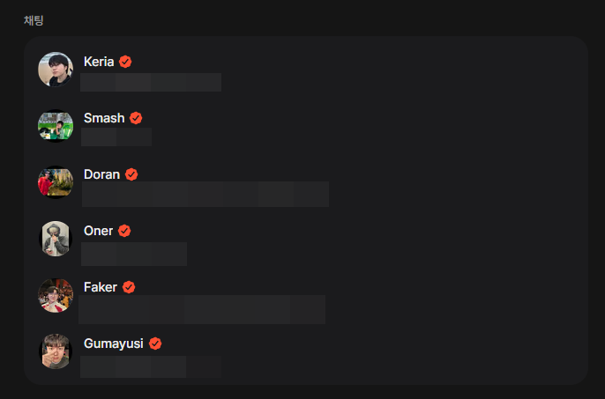Click the verified badge beside Gumayusi

[x=155, y=344]
